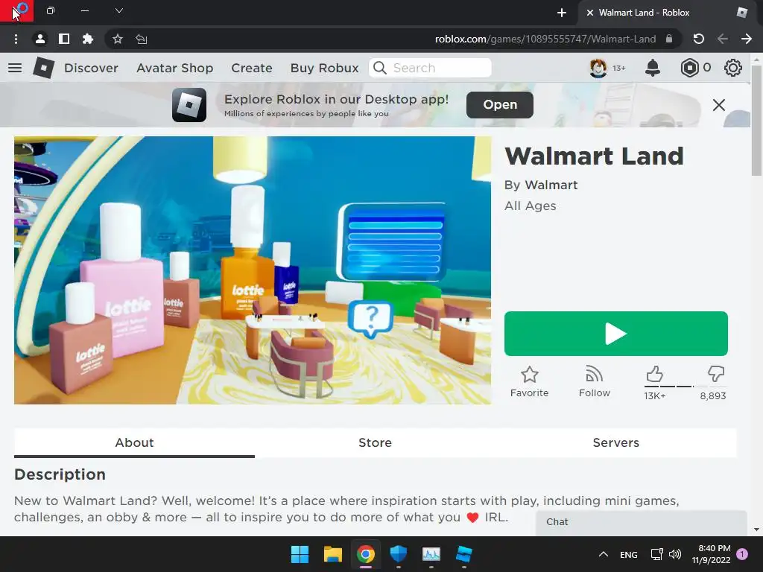Go forward with the right arrow
This screenshot has height=572, width=763.
pyautogui.click(x=747, y=39)
